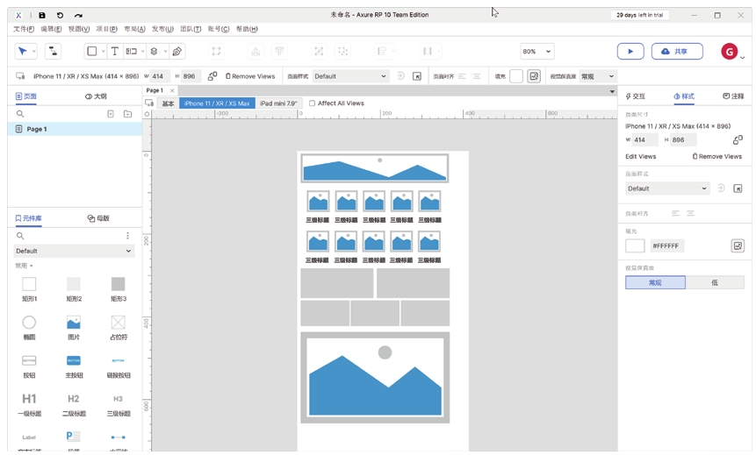Screen dimensions: 756x455
Task: Enable the Affect All Views checkbox
Action: pos(312,103)
